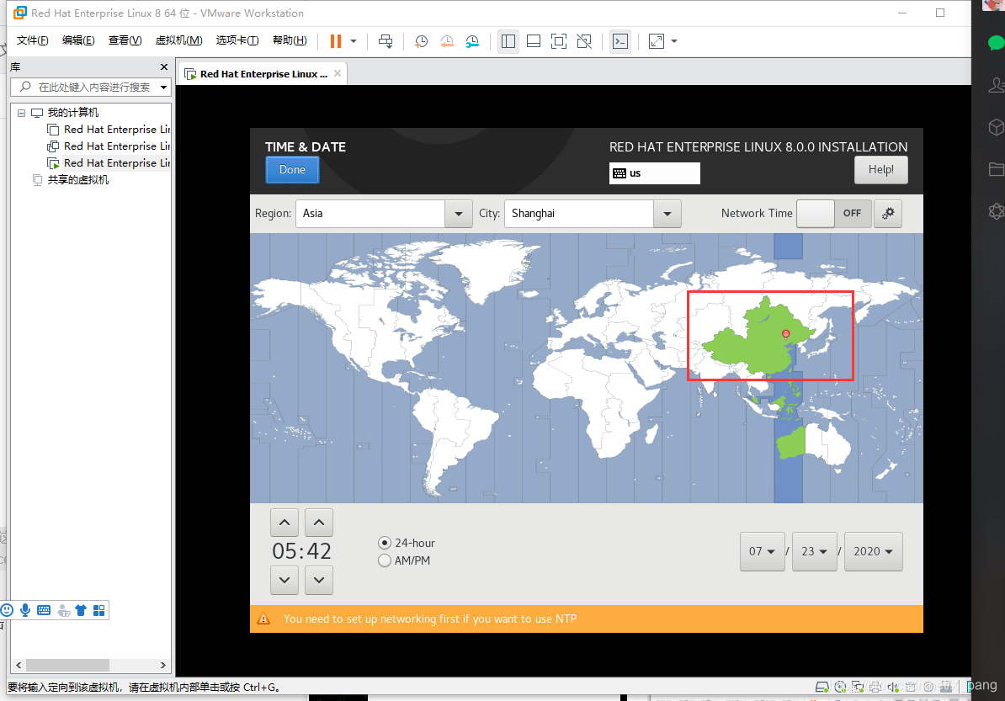Click the Done button
Screen dimensions: 1005x701
pyautogui.click(x=292, y=170)
